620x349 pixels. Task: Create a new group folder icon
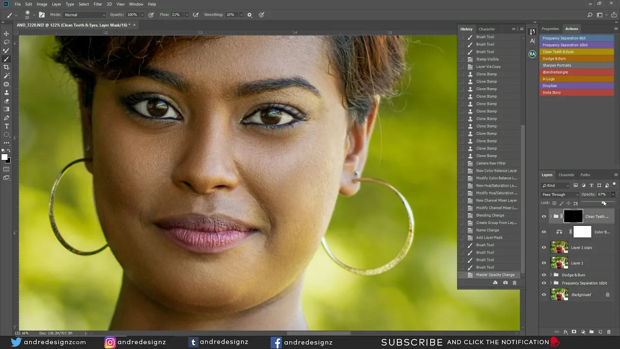click(x=591, y=332)
